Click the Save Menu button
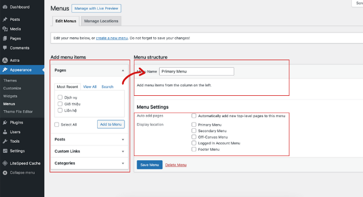Viewport: 363px width, 197px height. tap(149, 165)
